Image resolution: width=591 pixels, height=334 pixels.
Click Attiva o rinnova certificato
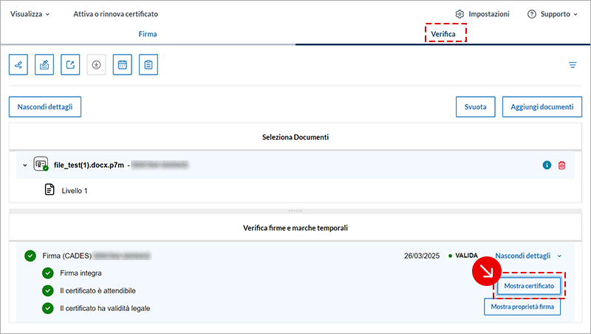pos(115,14)
